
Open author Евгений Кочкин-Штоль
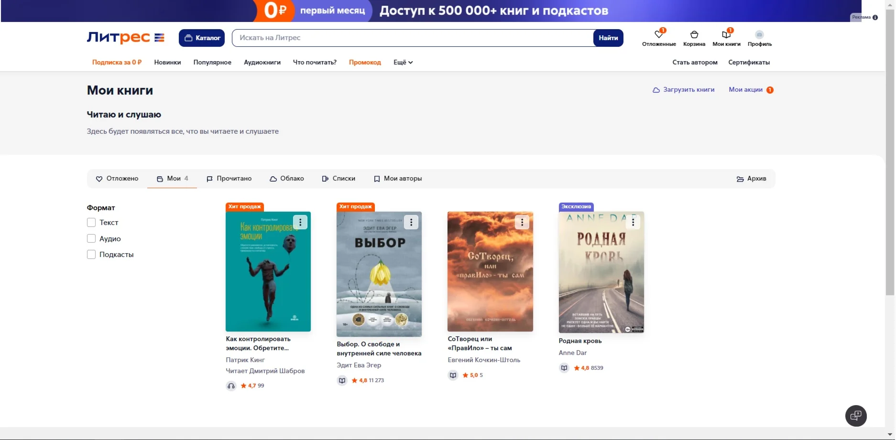[484, 360]
